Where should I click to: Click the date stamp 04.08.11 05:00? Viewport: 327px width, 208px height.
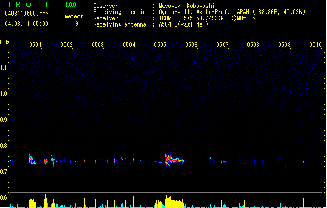[27, 24]
